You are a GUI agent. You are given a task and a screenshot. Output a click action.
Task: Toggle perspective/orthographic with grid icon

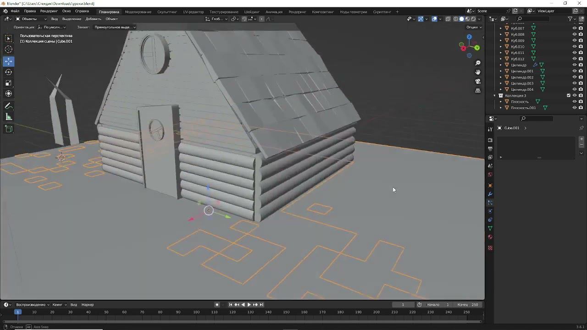tap(478, 90)
